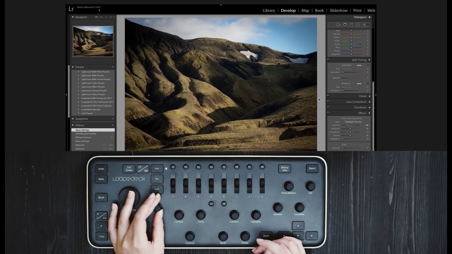This screenshot has height=254, width=452.
Task: Toggle the Split Toning panel switch
Action: pyautogui.click(x=328, y=59)
